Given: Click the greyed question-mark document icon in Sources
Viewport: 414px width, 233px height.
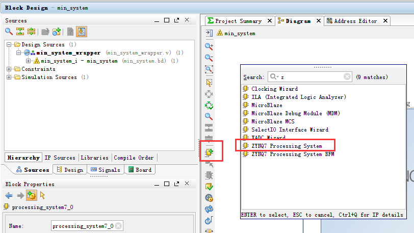Looking at the screenshot, I should 70,32.
